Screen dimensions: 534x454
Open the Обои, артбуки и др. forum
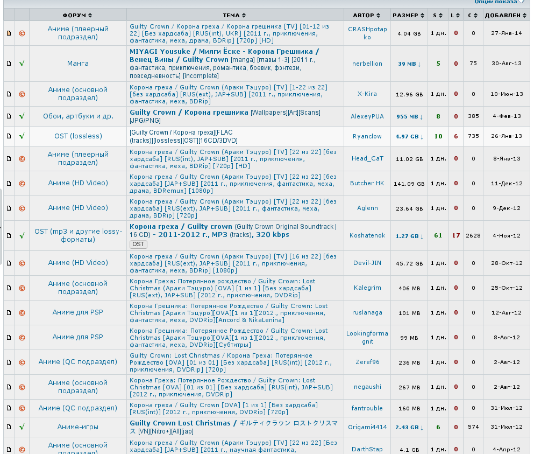[78, 116]
